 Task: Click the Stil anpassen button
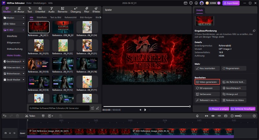tap(207, 88)
